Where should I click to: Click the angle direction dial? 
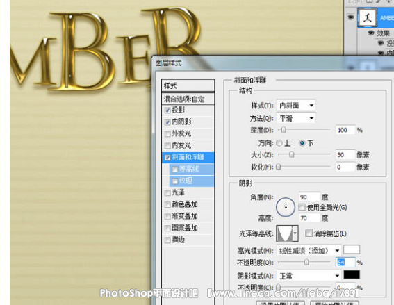click(286, 207)
